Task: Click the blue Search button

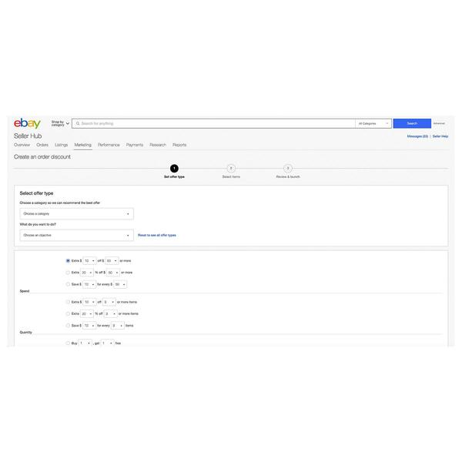Action: [412, 123]
